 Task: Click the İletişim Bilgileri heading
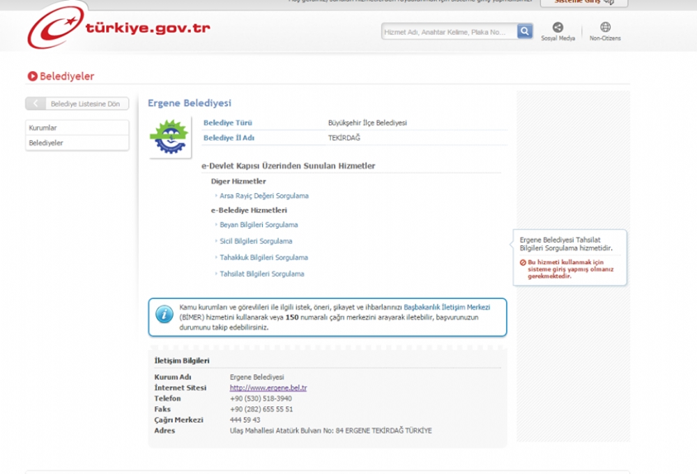point(182,360)
